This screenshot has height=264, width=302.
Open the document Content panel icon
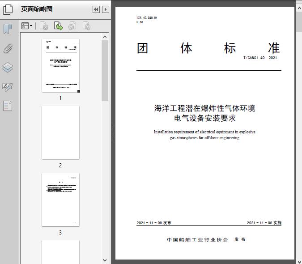click(x=8, y=106)
